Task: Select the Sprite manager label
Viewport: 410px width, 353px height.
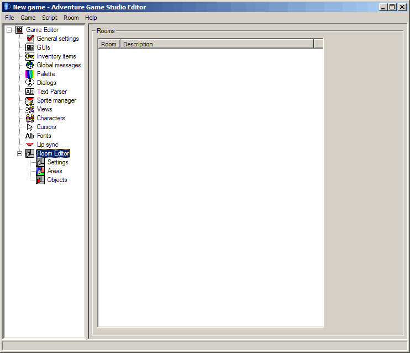Action: tap(56, 100)
